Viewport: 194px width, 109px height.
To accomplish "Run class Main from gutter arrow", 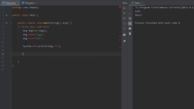I will tap(7, 15).
